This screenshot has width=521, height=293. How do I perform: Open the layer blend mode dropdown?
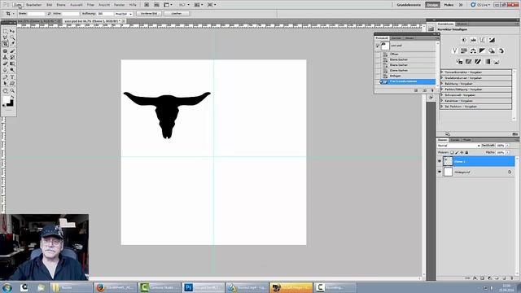pyautogui.click(x=458, y=146)
